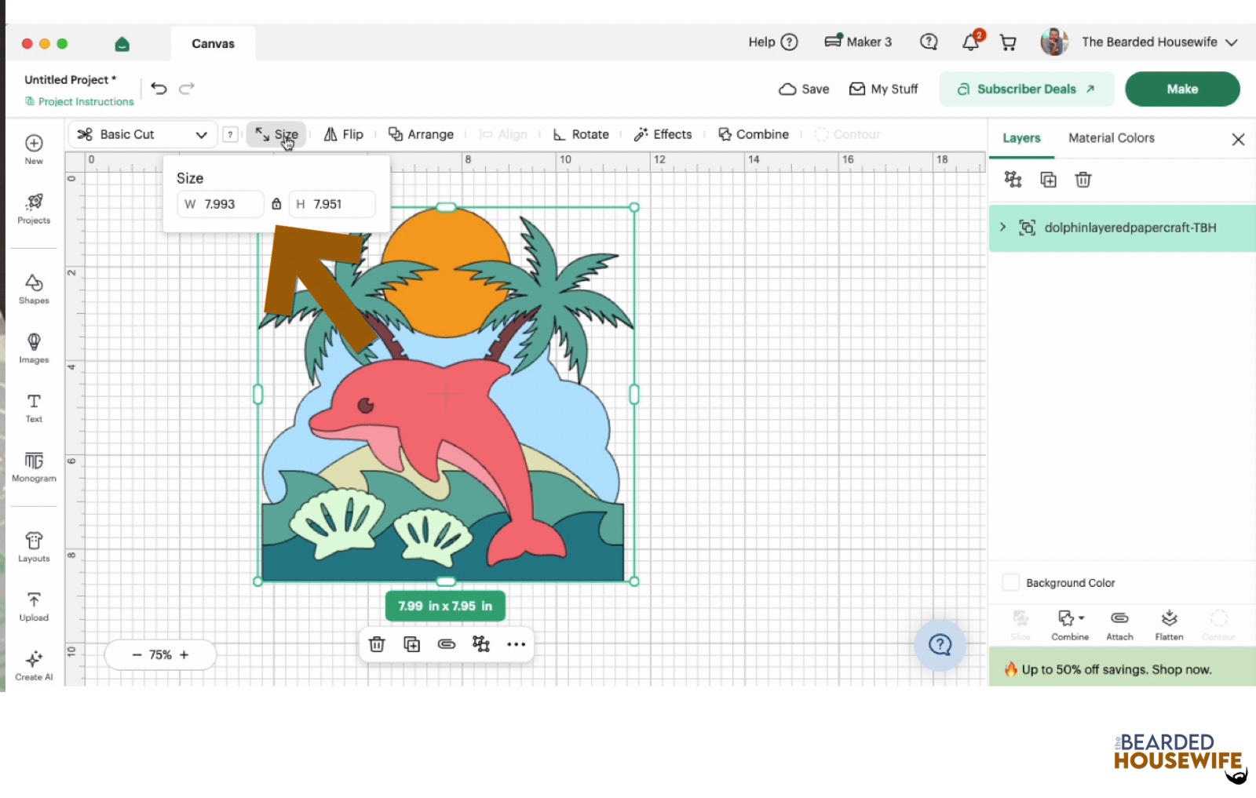Screen dimensions: 1256x798
Task: Open more options in floating toolbar
Action: (516, 644)
